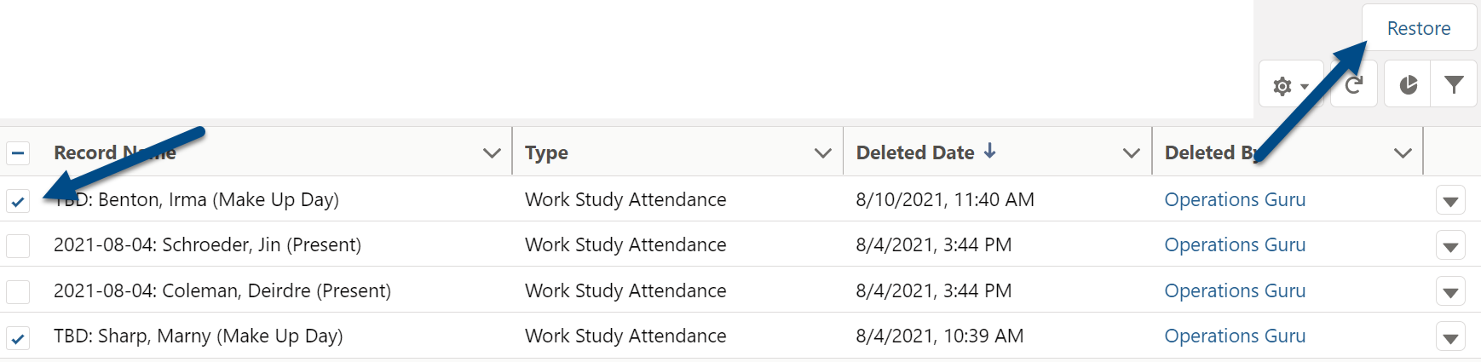Expand the Record Name column menu

pos(492,153)
